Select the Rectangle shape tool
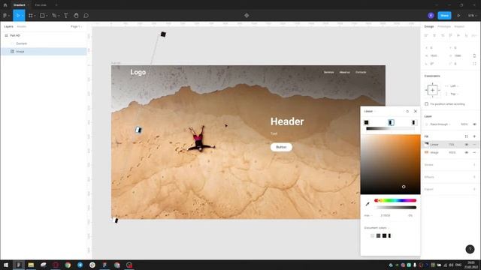 (x=42, y=15)
